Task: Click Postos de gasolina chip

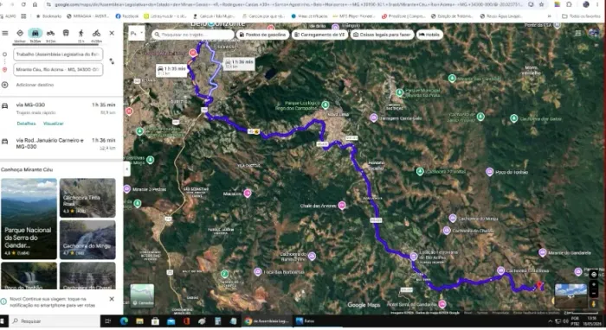Action: 262,35
